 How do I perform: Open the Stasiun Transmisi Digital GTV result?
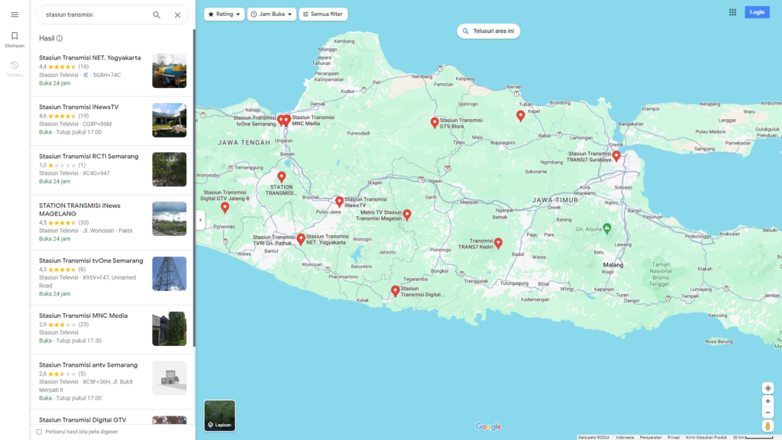point(111,418)
